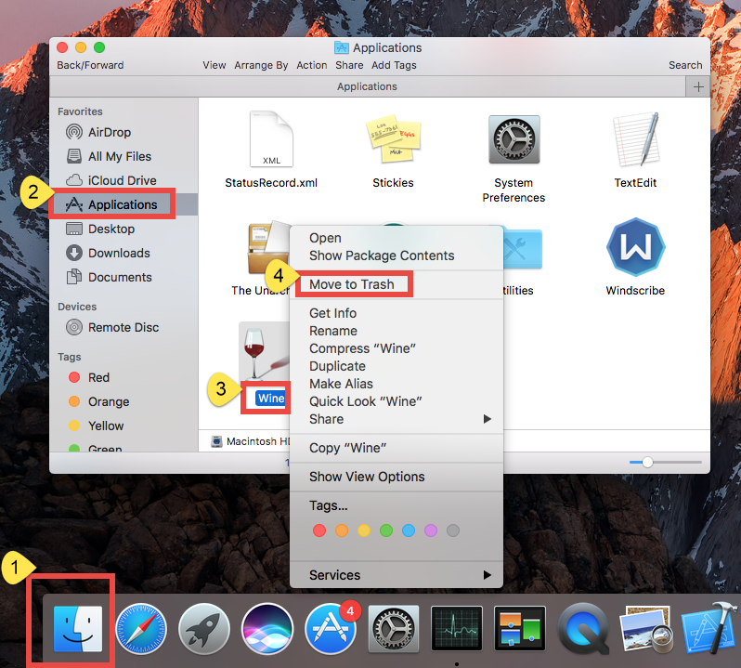Open Activity Monitor in the Dock
This screenshot has height=668, width=741.
457,629
